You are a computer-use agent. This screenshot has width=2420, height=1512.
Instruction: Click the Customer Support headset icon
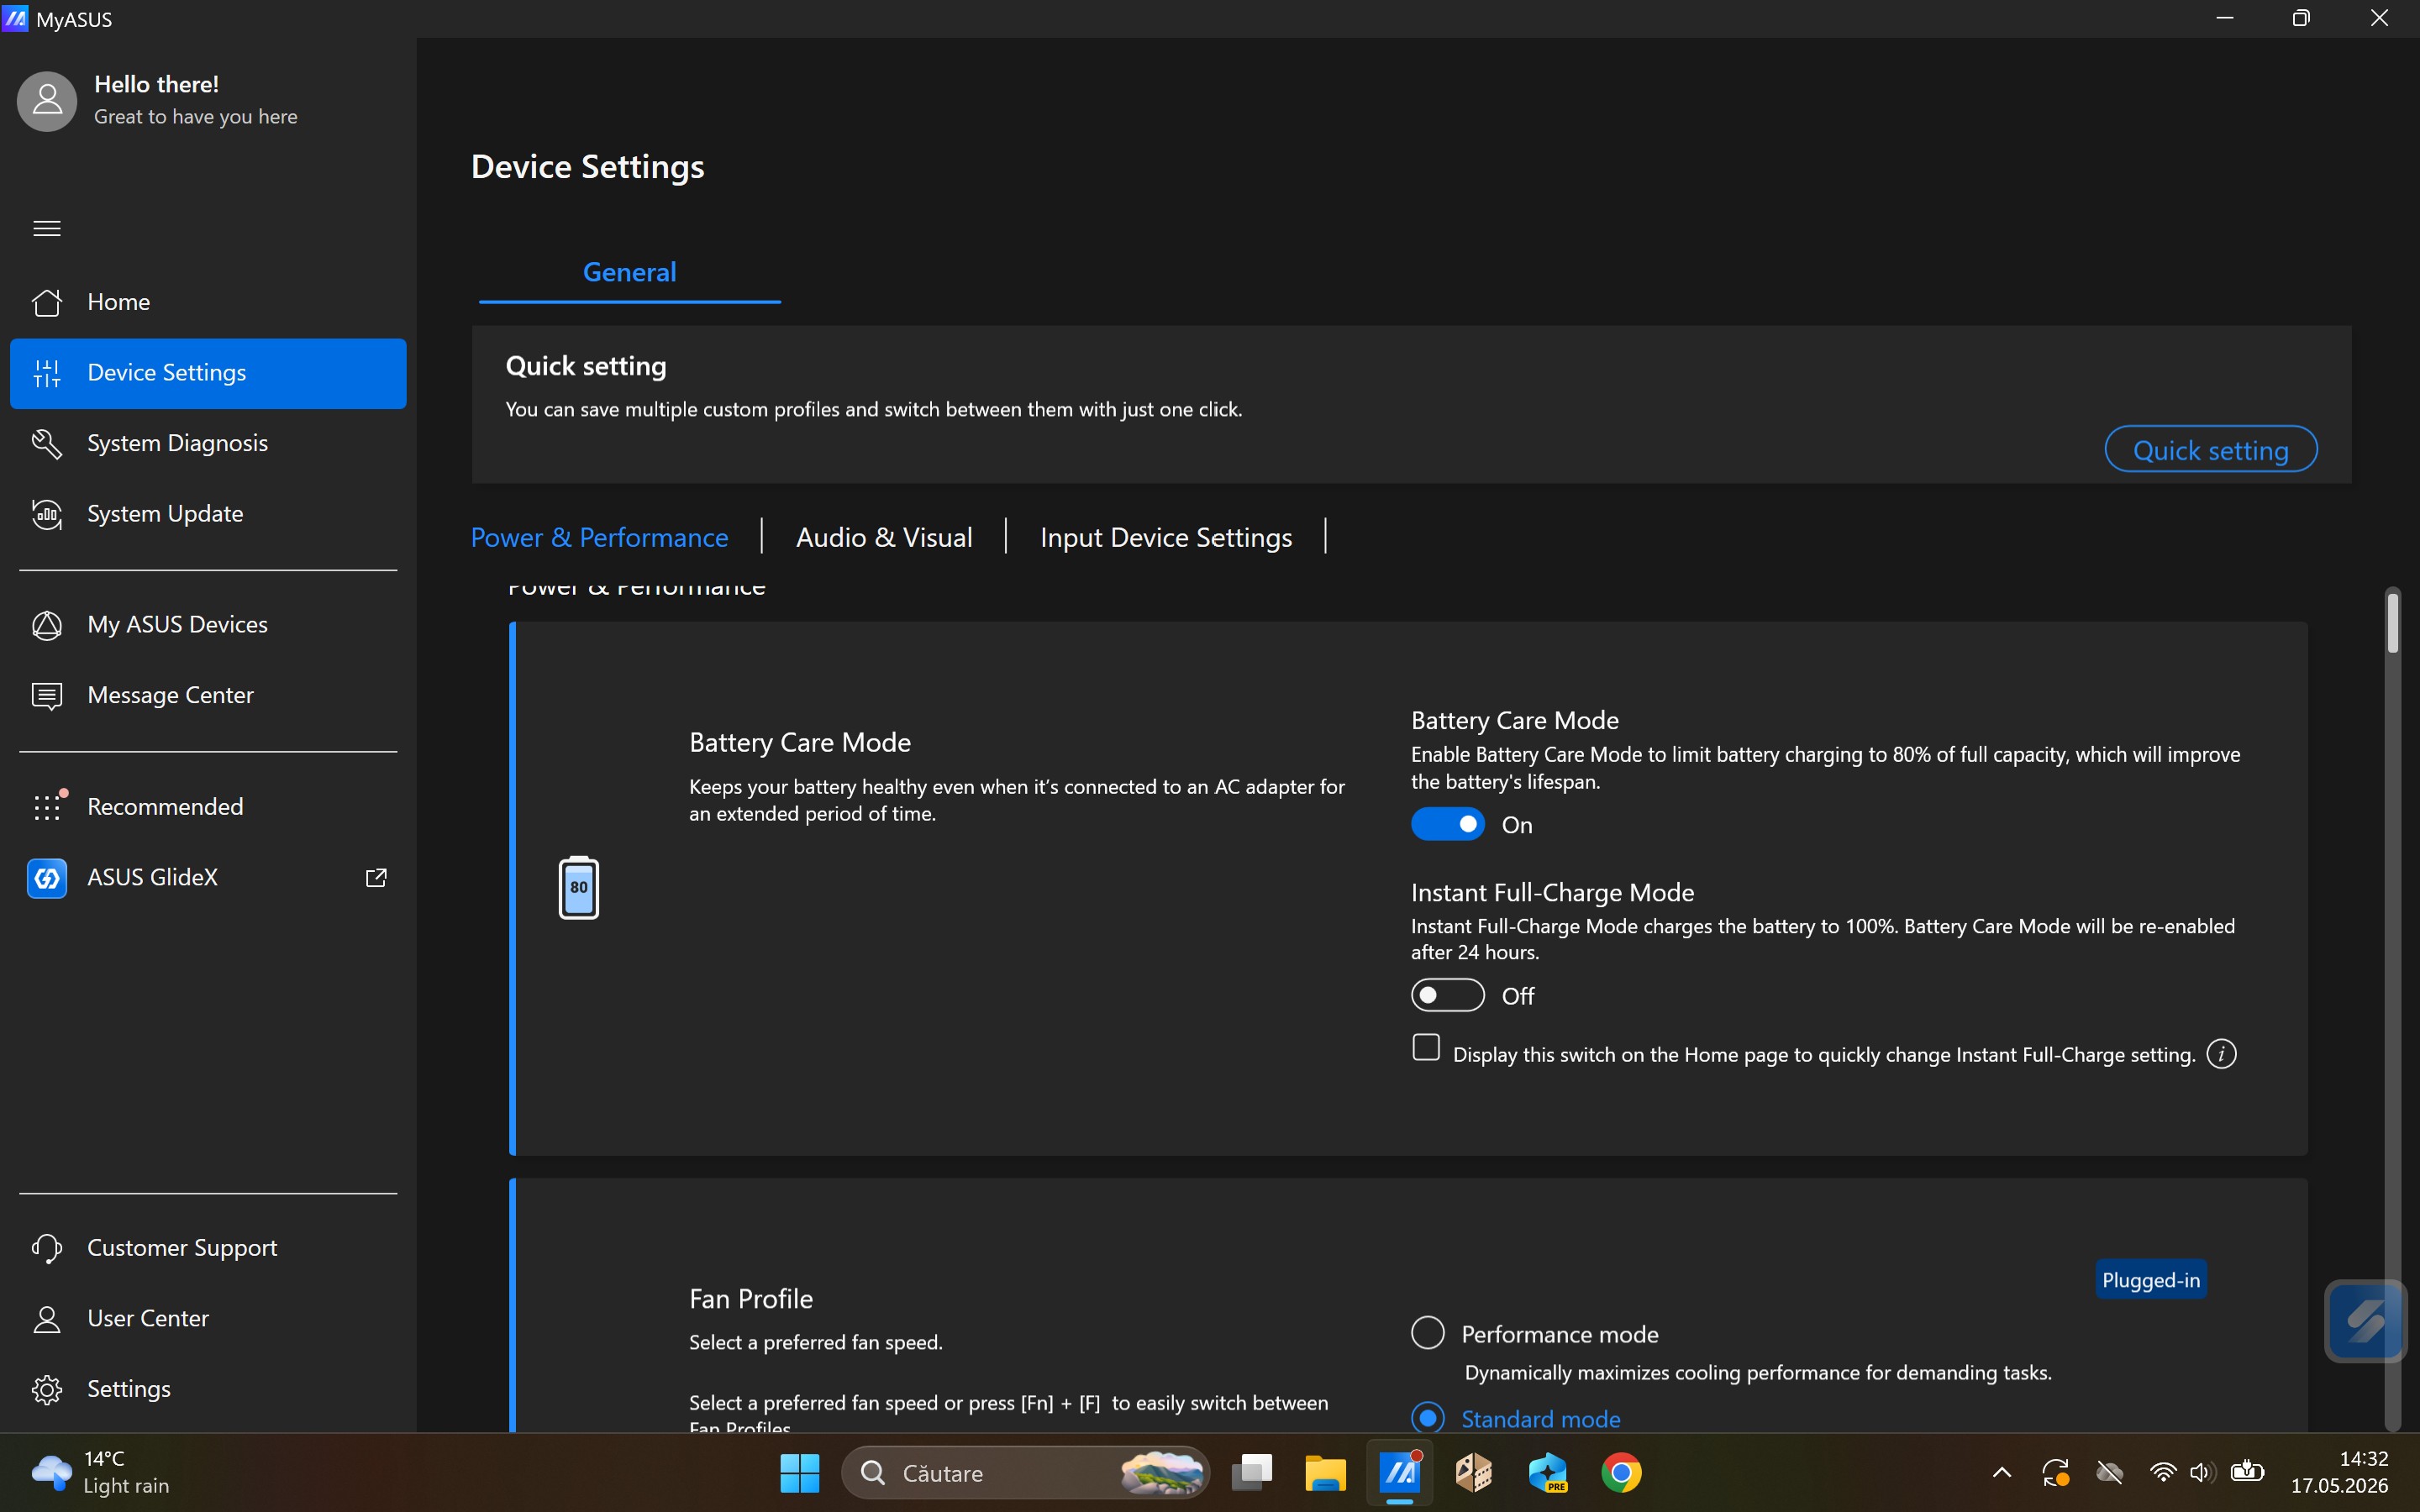[x=47, y=1248]
